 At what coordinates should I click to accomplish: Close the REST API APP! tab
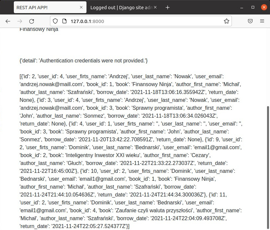[81, 7]
